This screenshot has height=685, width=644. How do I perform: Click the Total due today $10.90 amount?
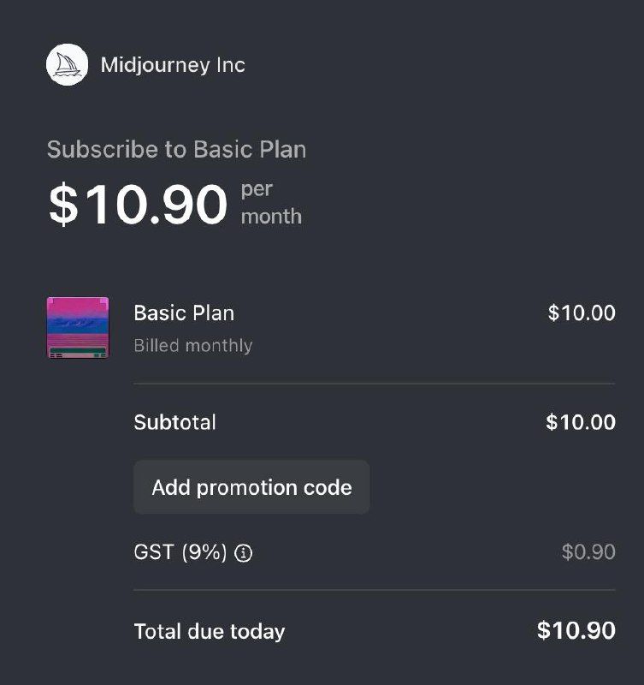tap(576, 631)
